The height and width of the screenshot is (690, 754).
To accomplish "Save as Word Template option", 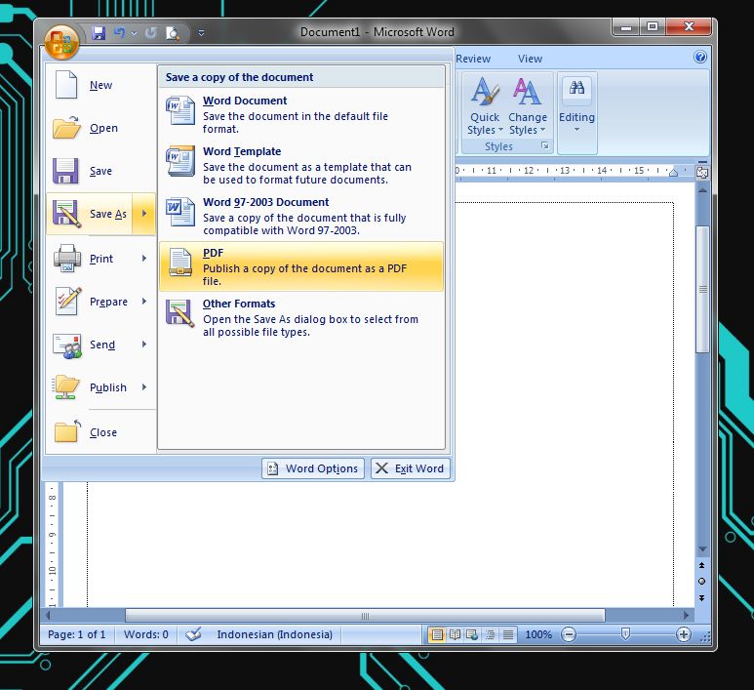I will pyautogui.click(x=301, y=165).
